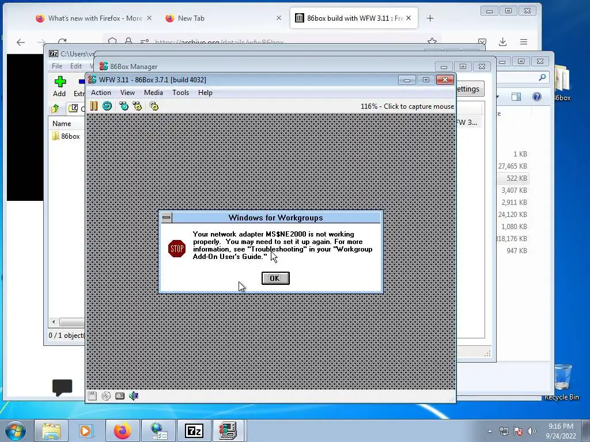590x442 pixels.
Task: Click the volume icon in system tray
Action: 532,431
